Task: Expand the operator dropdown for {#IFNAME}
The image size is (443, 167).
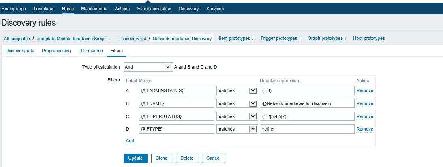Action: (x=237, y=103)
